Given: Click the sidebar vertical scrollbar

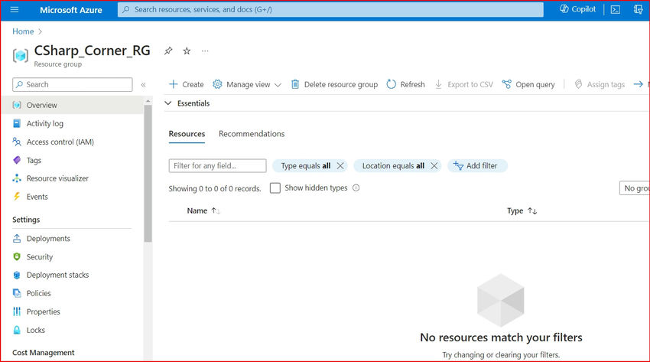Looking at the screenshot, I should point(148,173).
